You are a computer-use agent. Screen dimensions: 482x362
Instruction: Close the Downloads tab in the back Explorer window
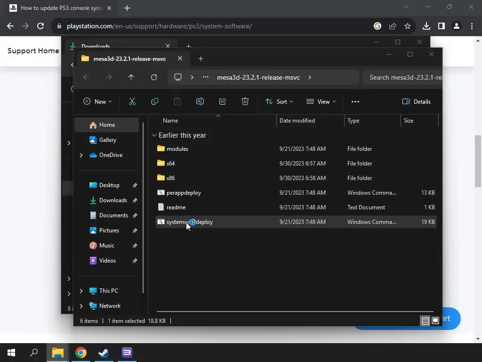point(168,46)
